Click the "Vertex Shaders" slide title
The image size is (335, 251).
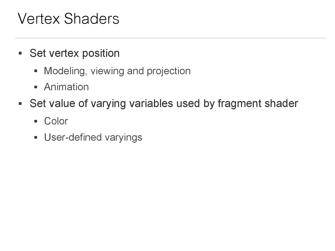pos(68,19)
